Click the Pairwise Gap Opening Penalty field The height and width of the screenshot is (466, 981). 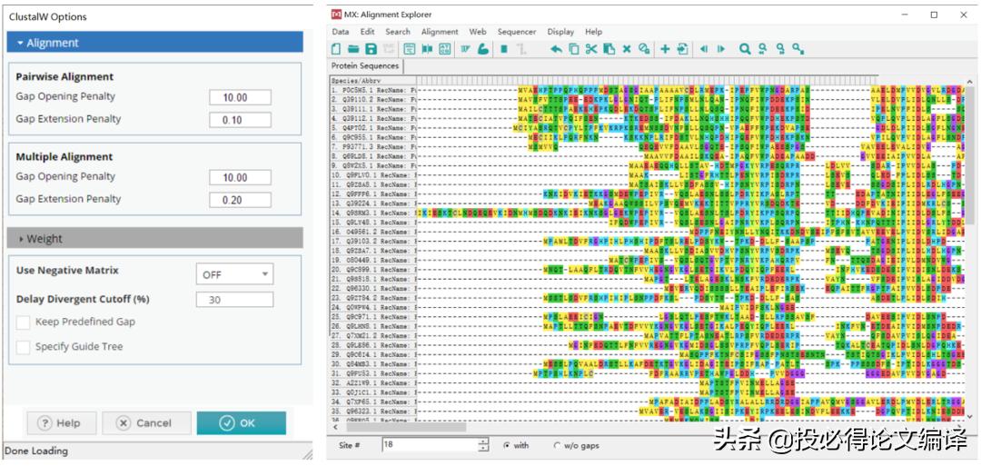pos(240,97)
